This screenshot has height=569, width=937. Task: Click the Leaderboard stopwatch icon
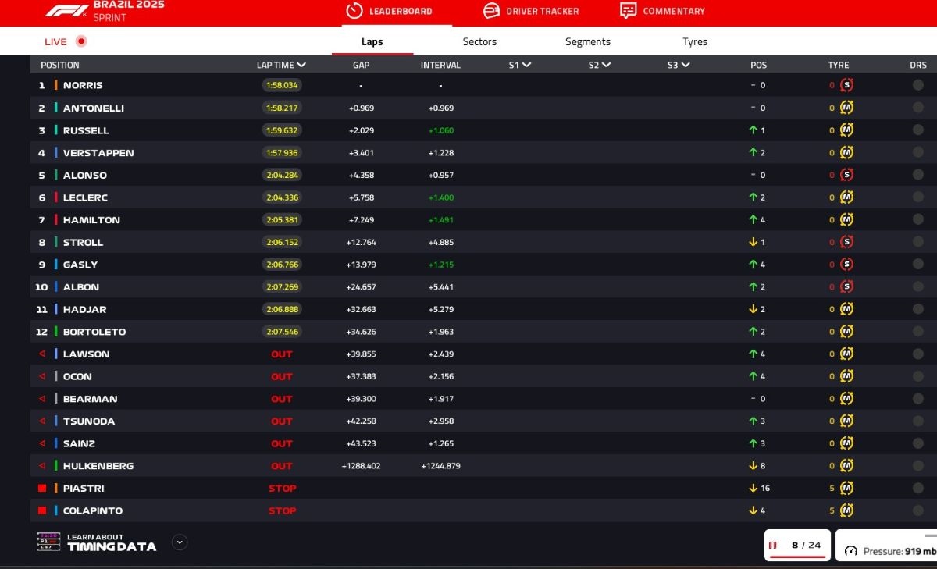click(354, 11)
